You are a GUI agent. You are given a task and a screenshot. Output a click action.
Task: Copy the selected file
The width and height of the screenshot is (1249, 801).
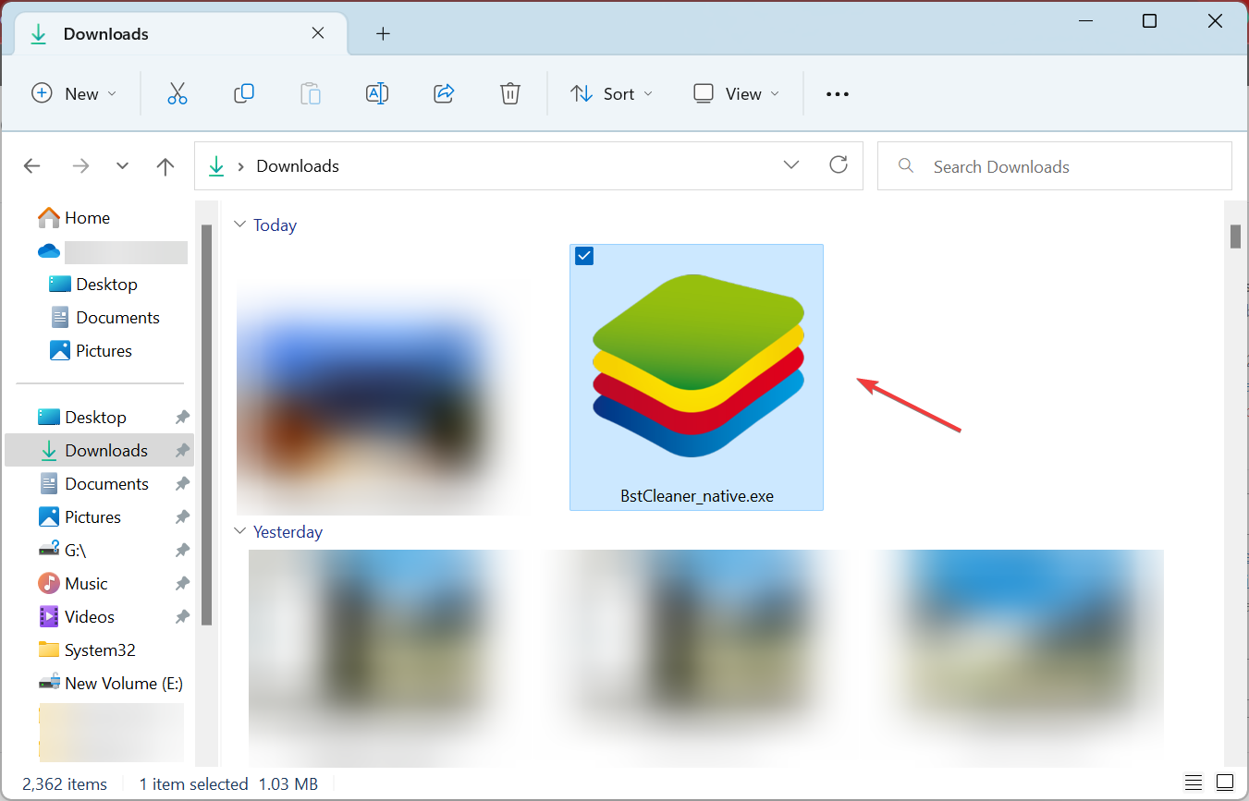pyautogui.click(x=243, y=93)
